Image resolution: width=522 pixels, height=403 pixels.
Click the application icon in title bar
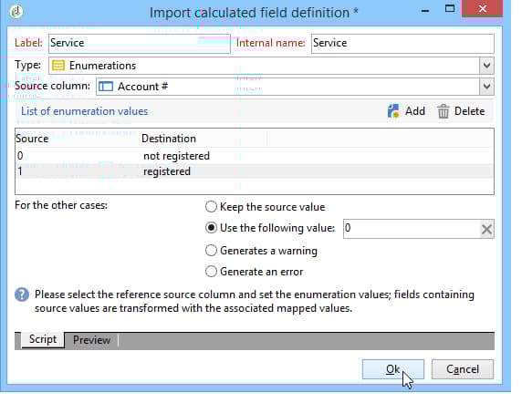16,12
